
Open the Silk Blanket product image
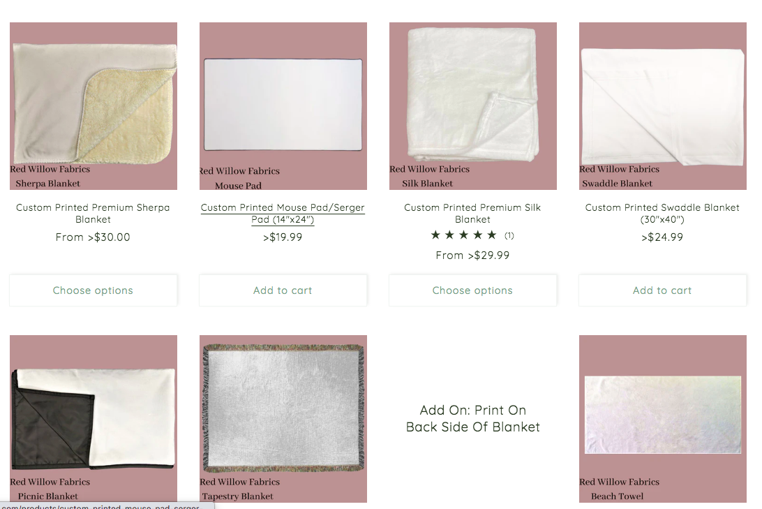point(473,106)
